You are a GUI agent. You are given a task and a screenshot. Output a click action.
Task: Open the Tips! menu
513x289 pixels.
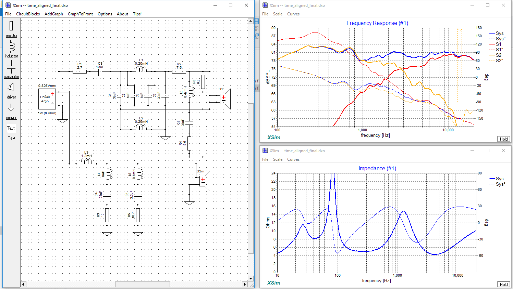137,14
